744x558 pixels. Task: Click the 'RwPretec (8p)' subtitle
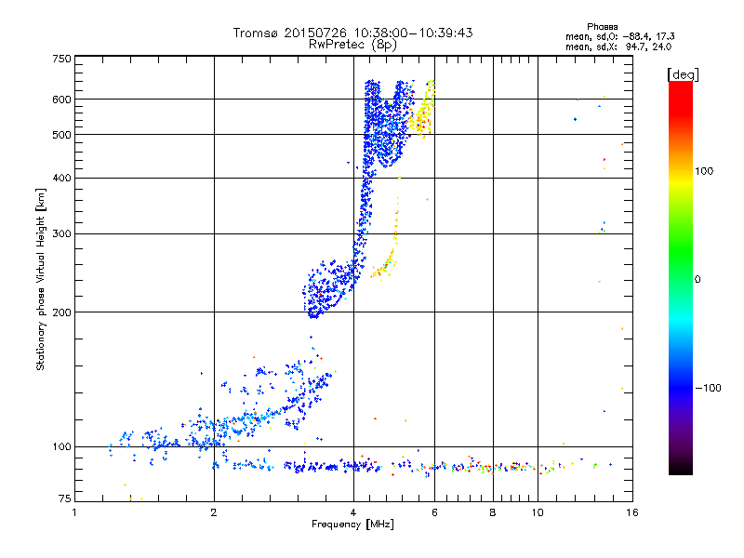coord(352,45)
